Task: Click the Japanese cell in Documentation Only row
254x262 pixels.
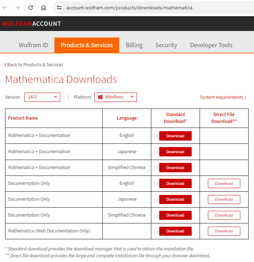Action: click(x=127, y=199)
